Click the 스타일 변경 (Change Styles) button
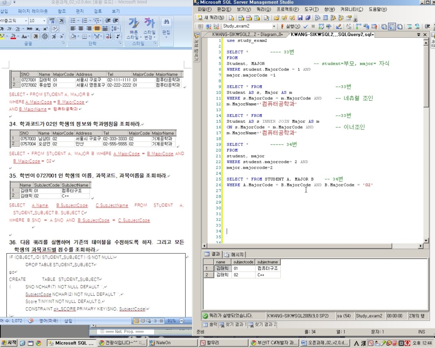435x348 pixels. coord(150,28)
